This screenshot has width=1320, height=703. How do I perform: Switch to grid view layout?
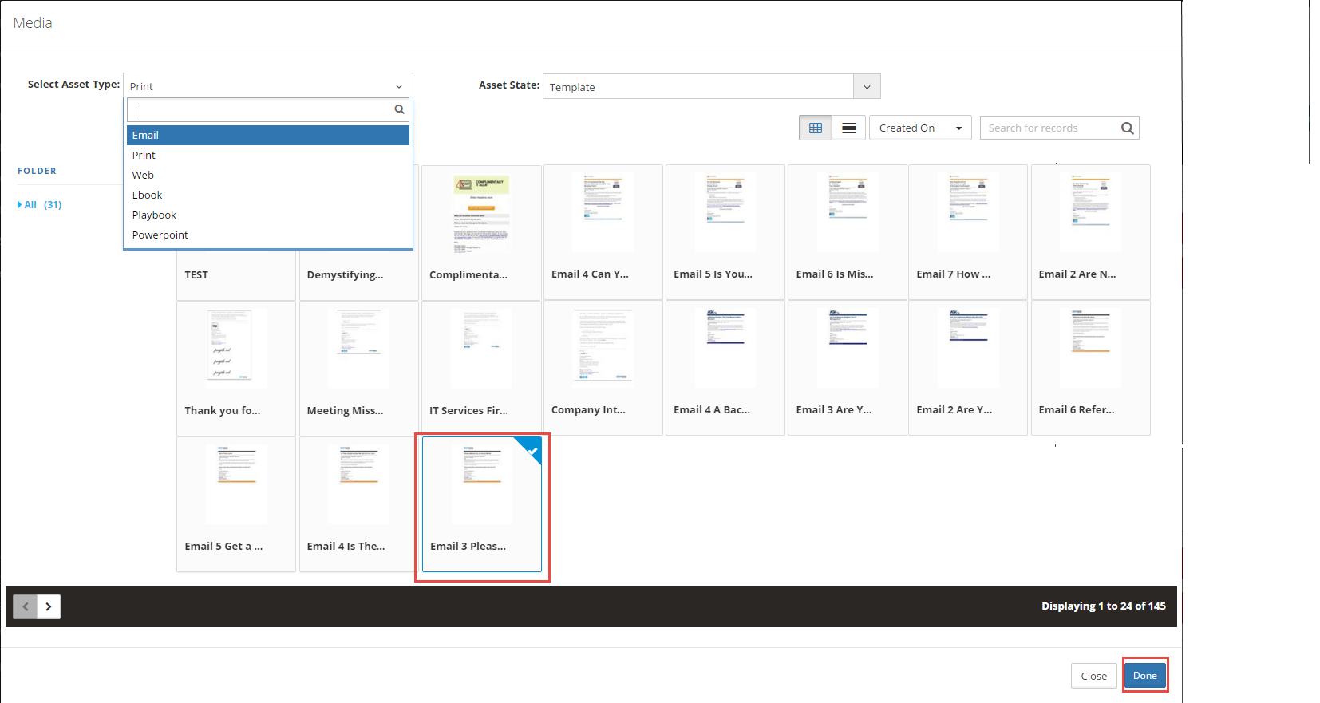[x=815, y=128]
